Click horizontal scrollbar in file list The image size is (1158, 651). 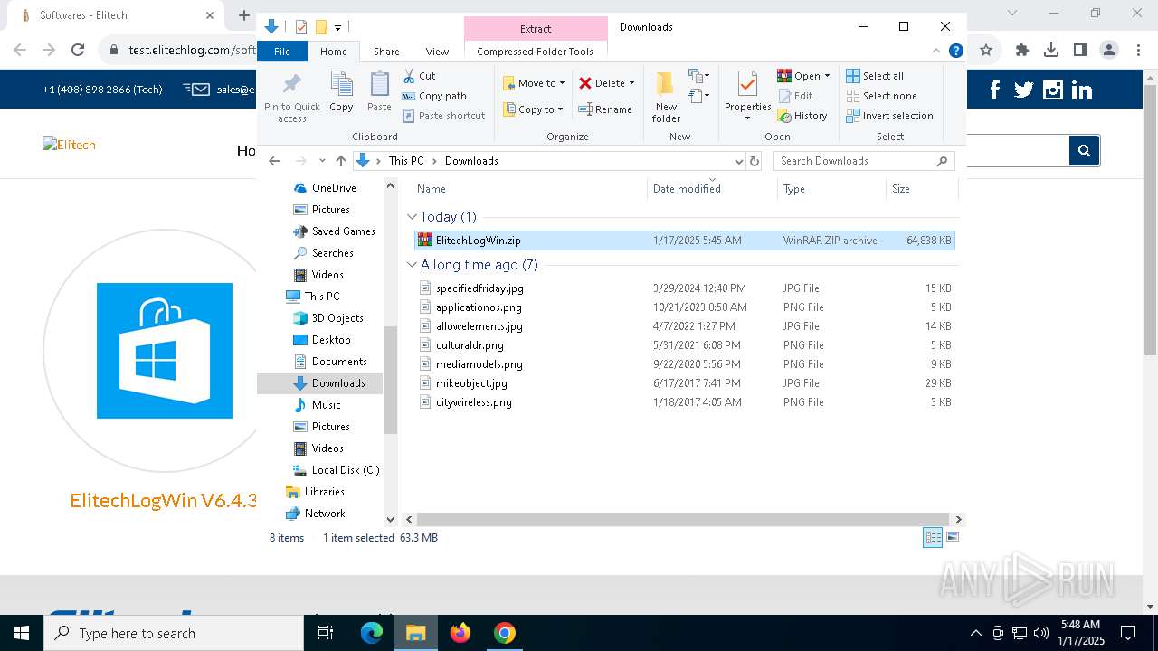point(684,520)
